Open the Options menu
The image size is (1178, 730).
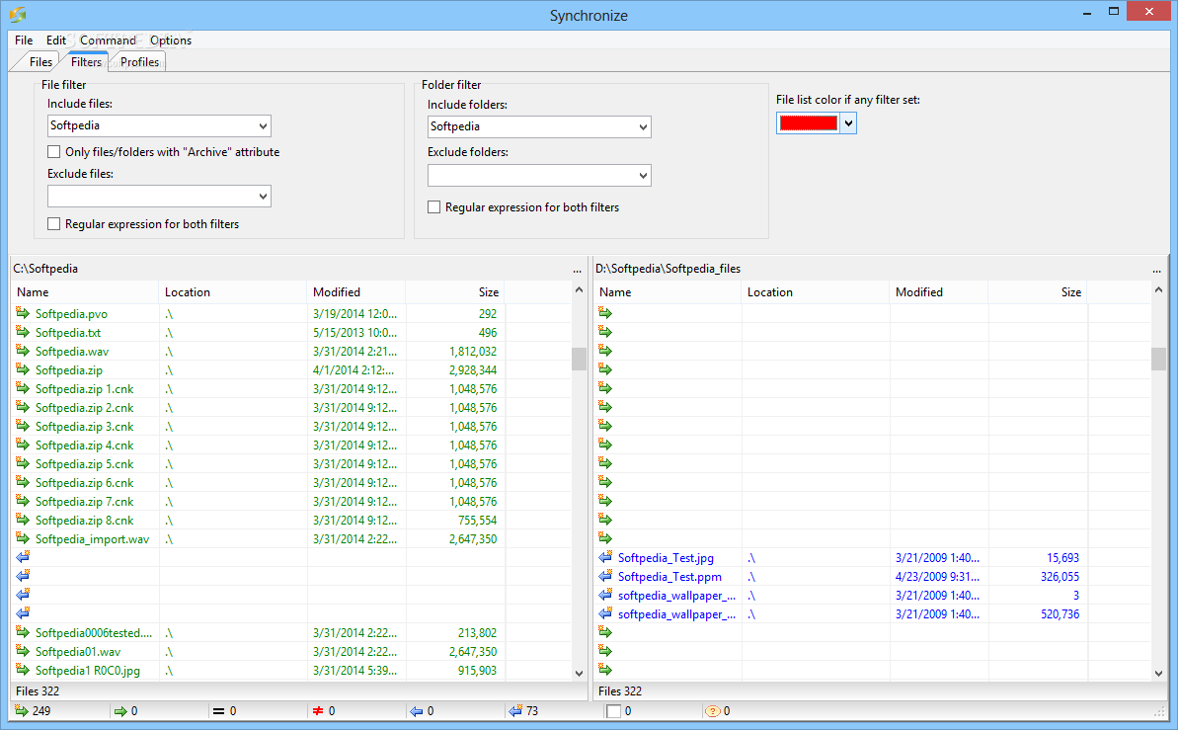pos(171,40)
